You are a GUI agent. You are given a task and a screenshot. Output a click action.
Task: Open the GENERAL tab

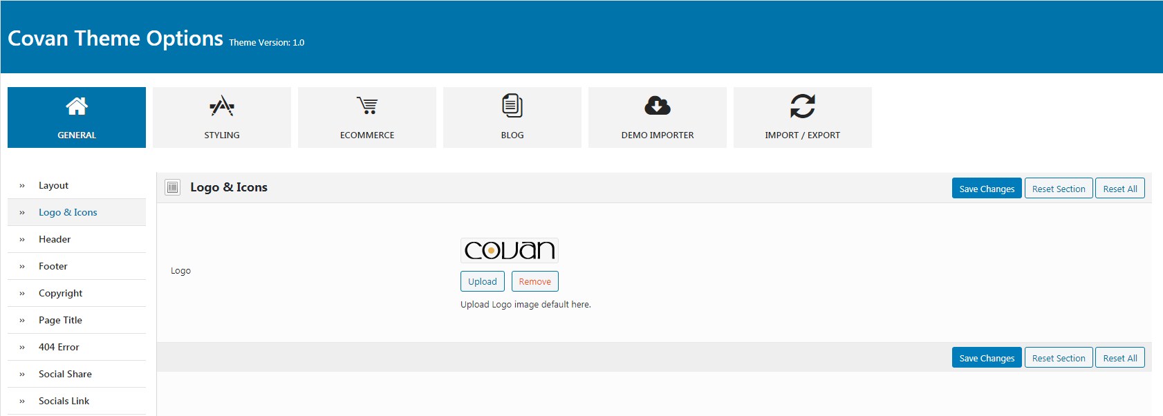point(77,117)
